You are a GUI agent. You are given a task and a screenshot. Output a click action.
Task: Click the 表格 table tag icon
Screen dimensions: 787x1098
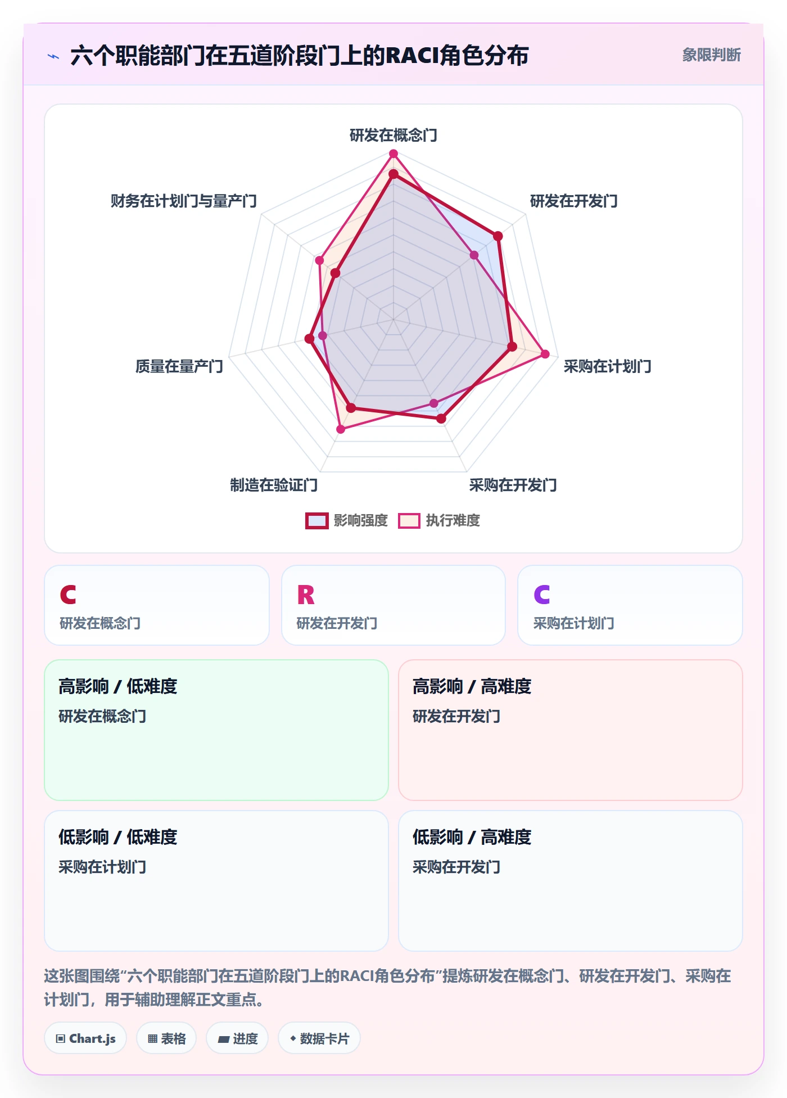[x=152, y=1038]
